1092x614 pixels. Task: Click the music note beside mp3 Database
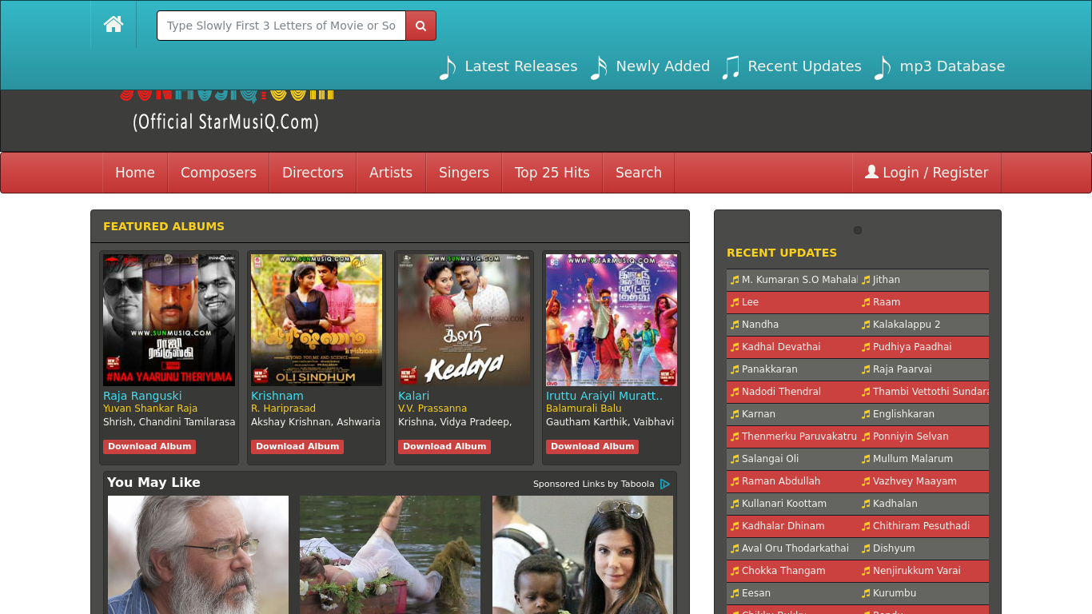883,67
